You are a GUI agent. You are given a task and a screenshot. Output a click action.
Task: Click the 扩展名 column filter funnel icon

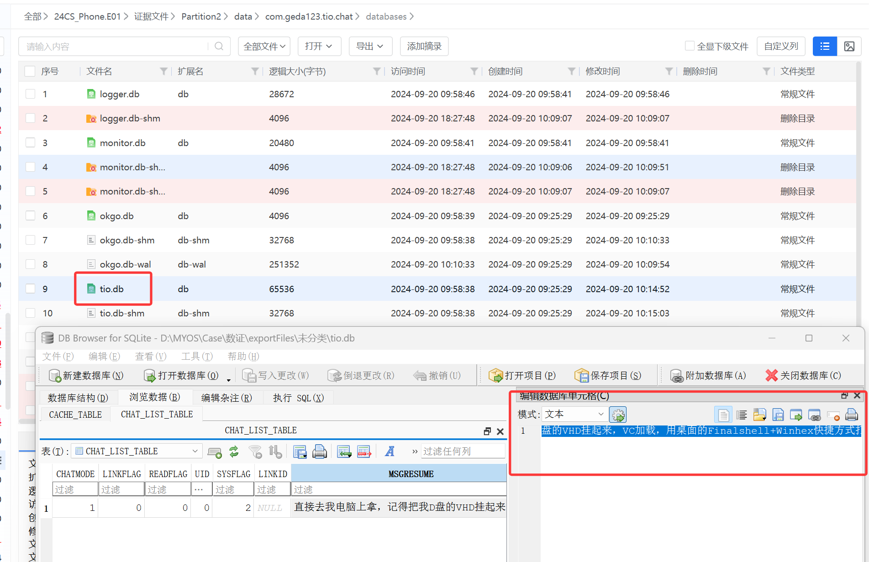tap(255, 71)
